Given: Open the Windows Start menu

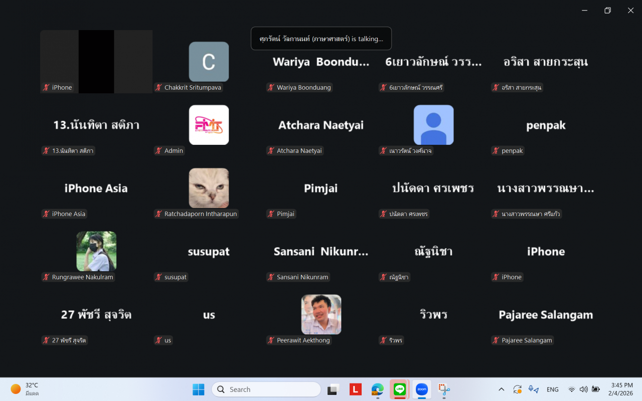Looking at the screenshot, I should [x=199, y=389].
